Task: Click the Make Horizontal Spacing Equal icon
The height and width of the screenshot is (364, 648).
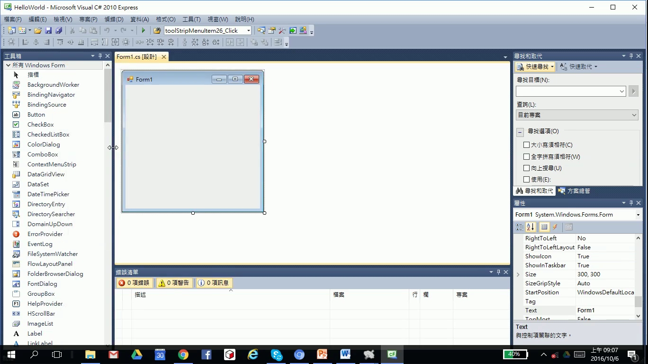Action: click(x=140, y=42)
